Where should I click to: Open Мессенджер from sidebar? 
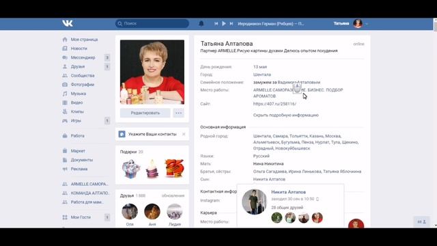[83, 57]
